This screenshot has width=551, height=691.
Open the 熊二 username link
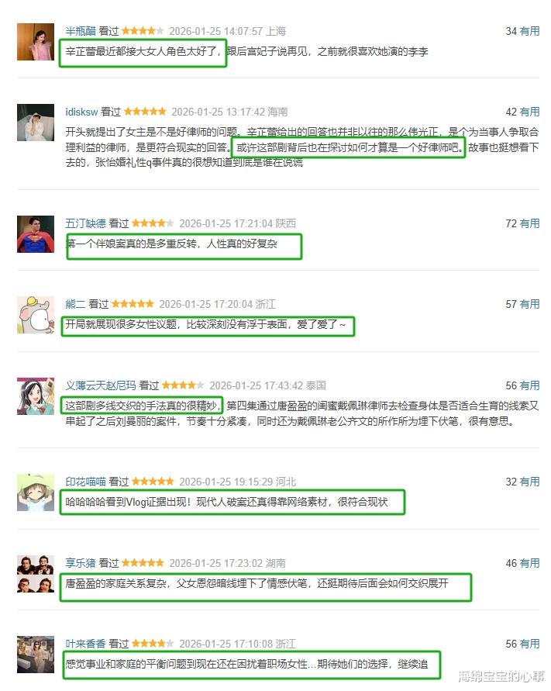tap(75, 304)
